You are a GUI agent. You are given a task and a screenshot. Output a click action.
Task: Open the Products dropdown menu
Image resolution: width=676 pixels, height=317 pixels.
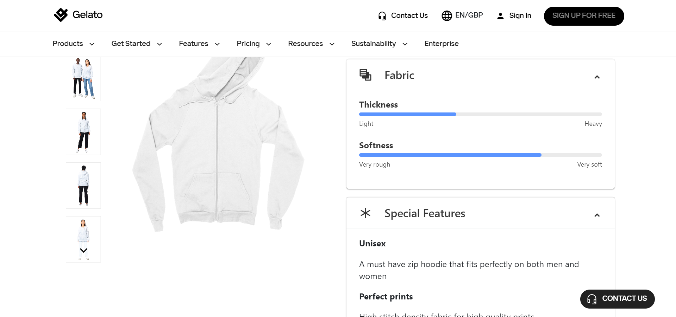(x=73, y=44)
